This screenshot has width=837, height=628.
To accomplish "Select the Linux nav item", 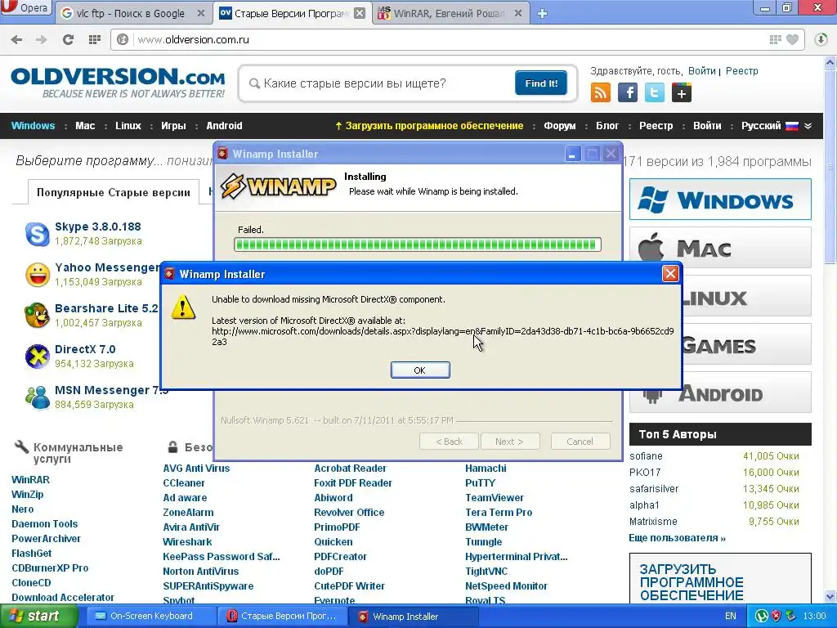I will click(128, 126).
